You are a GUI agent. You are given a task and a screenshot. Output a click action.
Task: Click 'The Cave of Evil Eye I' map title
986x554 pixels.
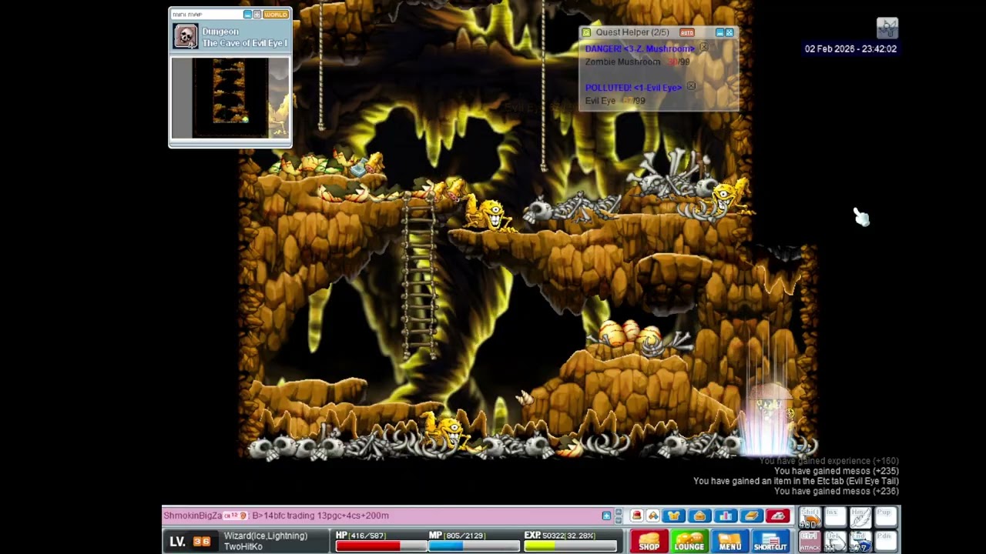tap(245, 43)
